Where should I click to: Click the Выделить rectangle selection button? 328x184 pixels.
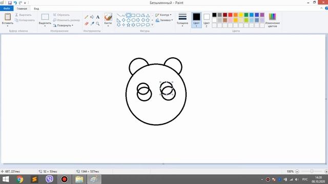tap(45, 17)
